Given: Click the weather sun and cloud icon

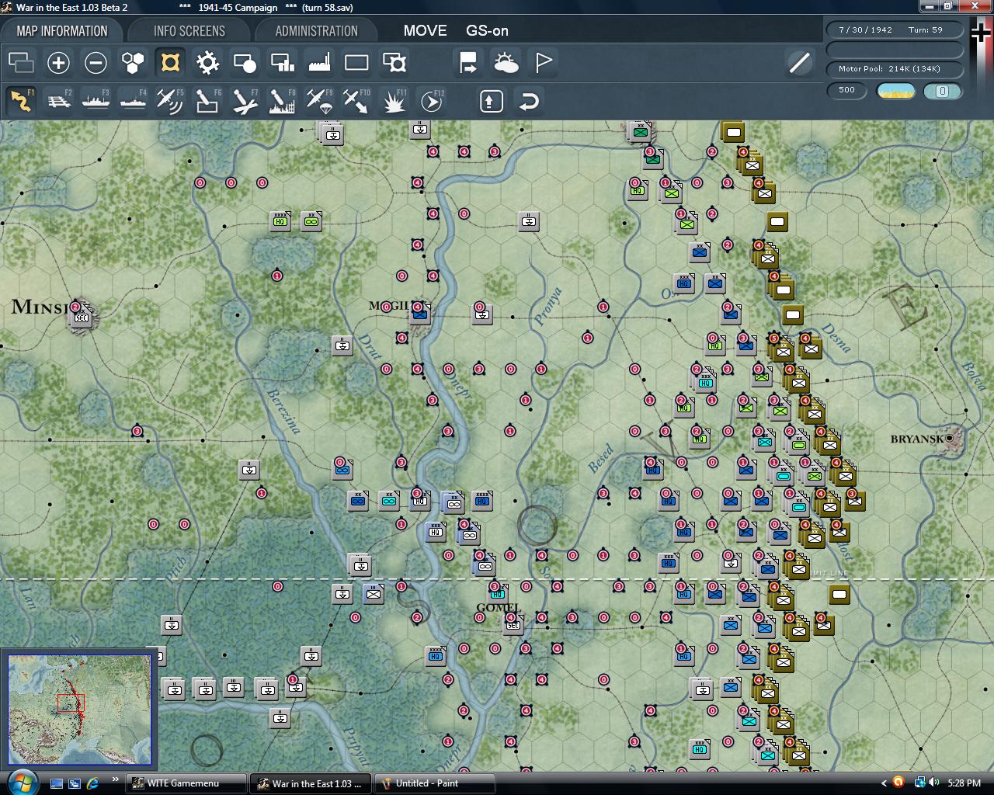Looking at the screenshot, I should pyautogui.click(x=506, y=62).
